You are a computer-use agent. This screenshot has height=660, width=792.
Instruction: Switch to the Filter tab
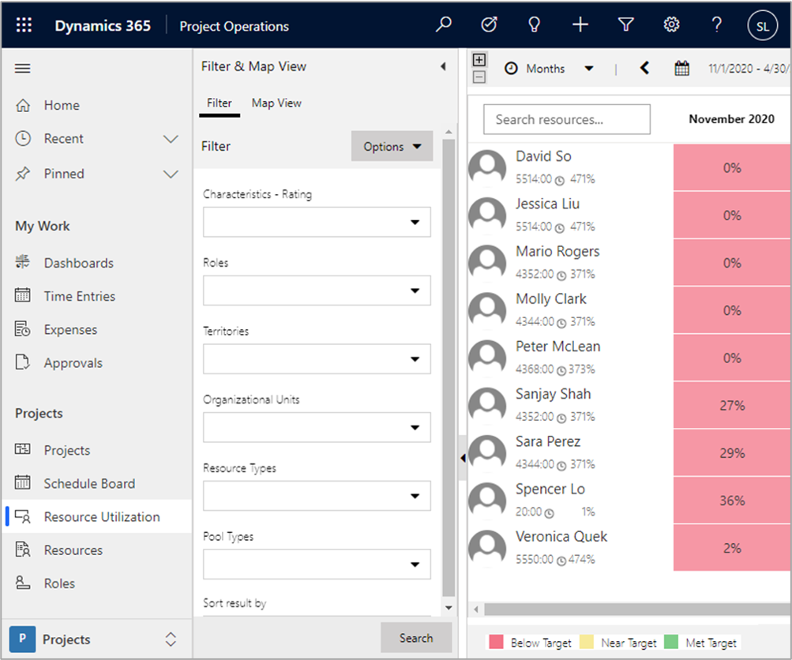[x=220, y=103]
